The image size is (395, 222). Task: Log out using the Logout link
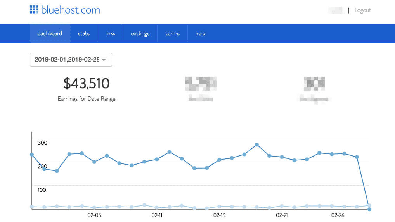pos(362,10)
